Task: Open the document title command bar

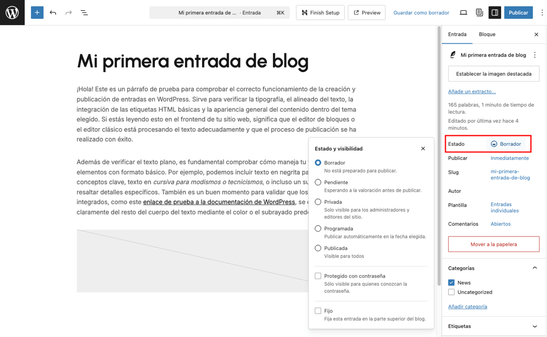Action: pyautogui.click(x=220, y=13)
